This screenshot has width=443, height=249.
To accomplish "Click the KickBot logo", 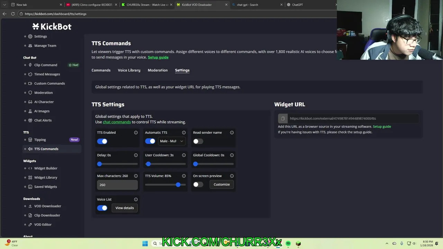I will tap(52, 27).
